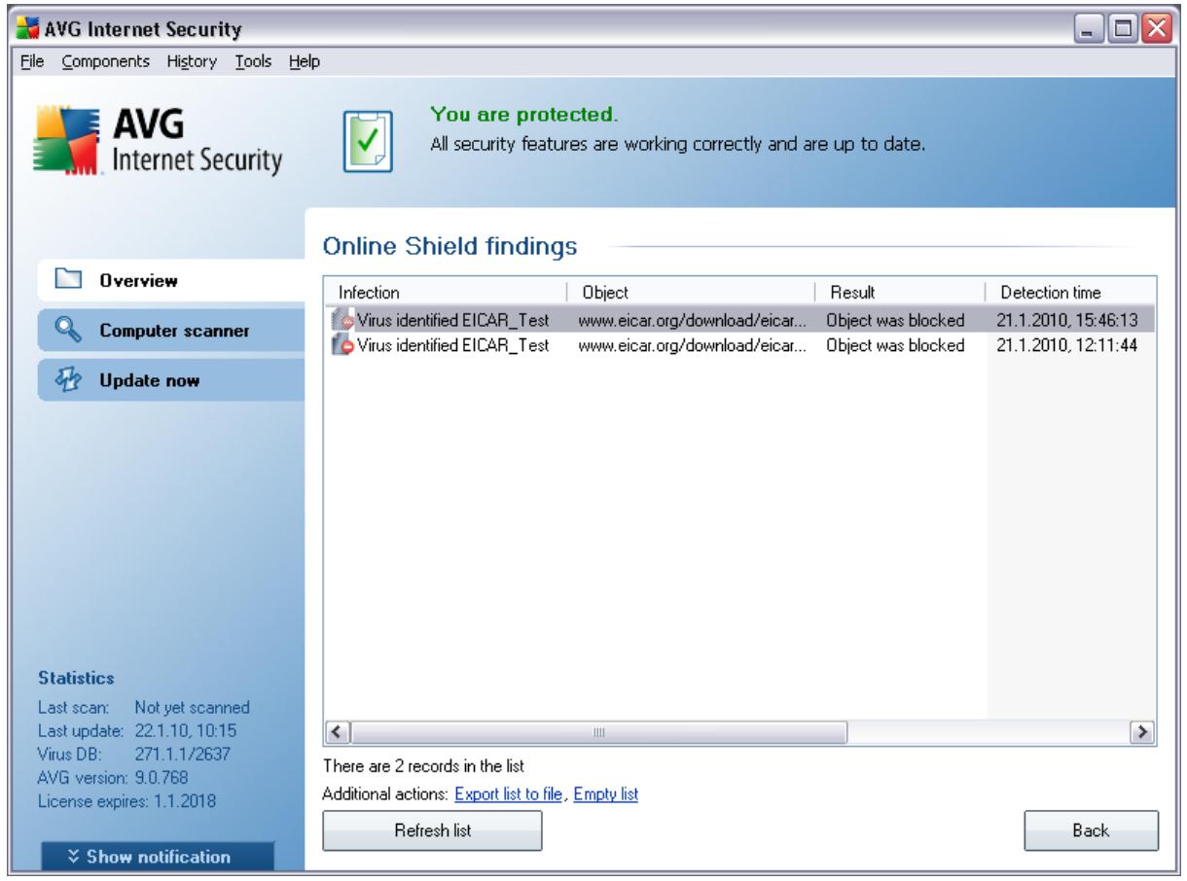Open the Tools menu
1187x881 pixels.
tap(252, 62)
